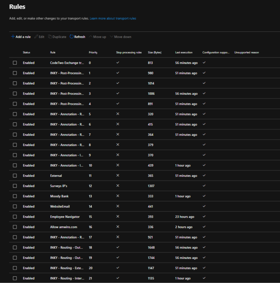Screen dimensions: 280x283
Task: Click the 1307 size value
Action: (x=151, y=186)
